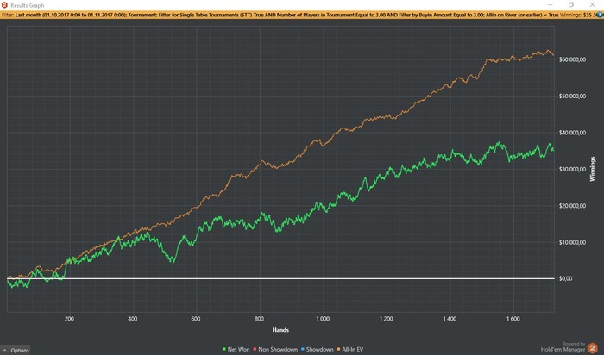Viewport: 604px width, 355px height.
Task: Toggle the Non Showdown legend series
Action: (x=275, y=349)
